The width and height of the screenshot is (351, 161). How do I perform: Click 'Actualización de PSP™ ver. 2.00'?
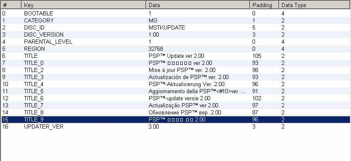tap(189, 77)
